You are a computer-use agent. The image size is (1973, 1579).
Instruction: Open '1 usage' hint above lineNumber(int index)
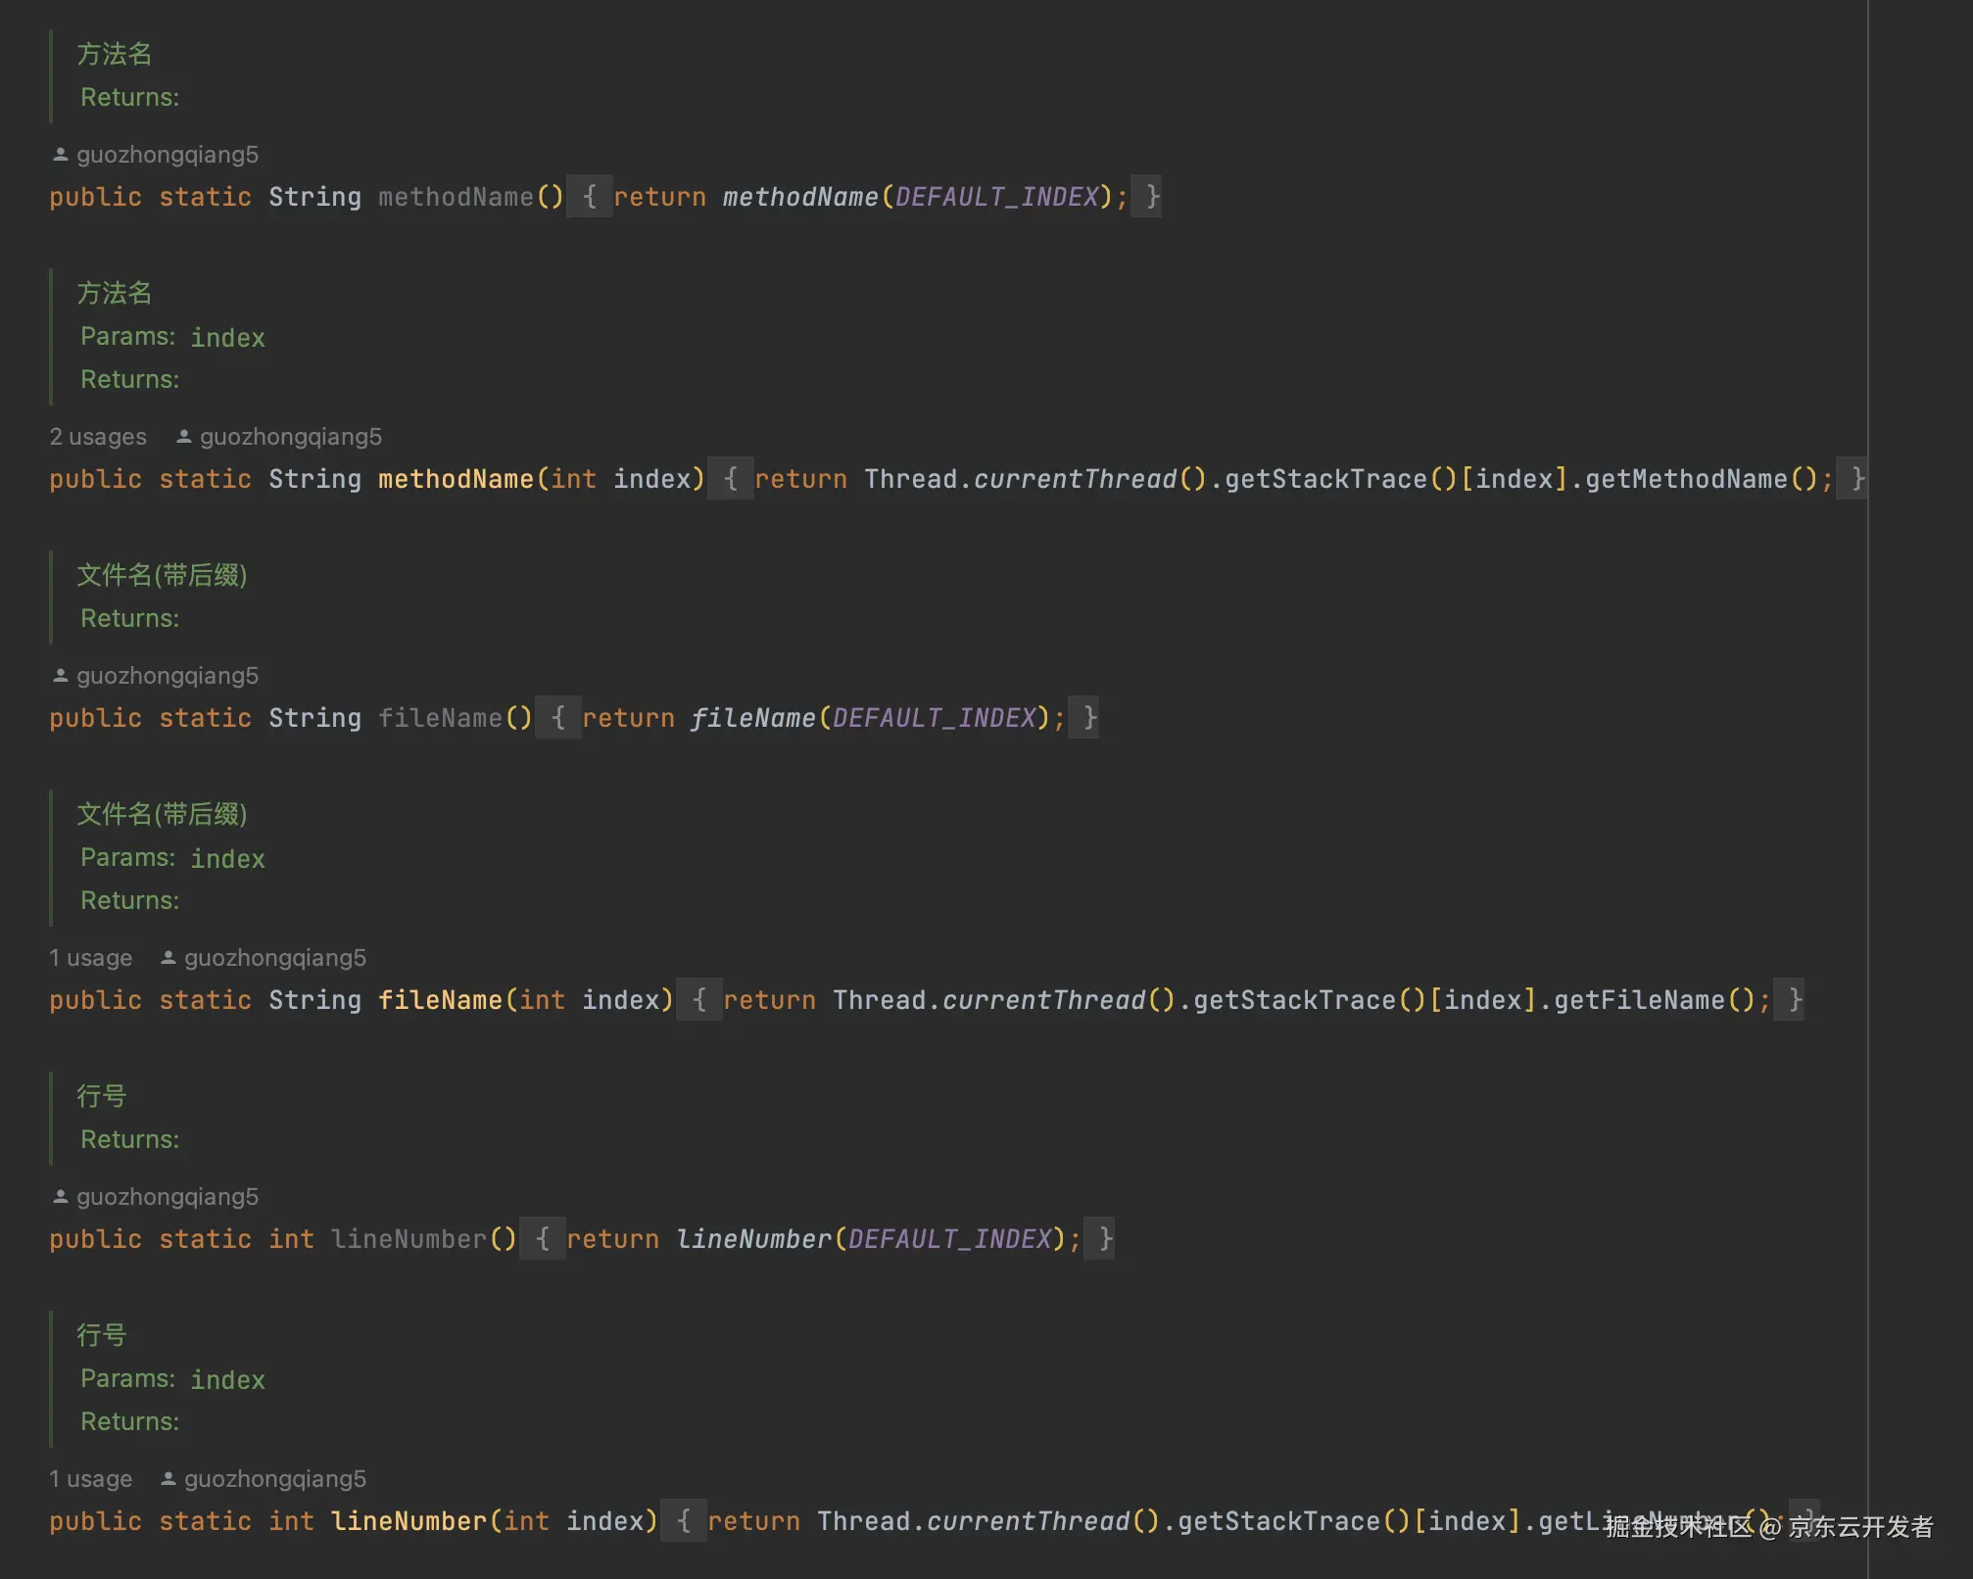[91, 1479]
